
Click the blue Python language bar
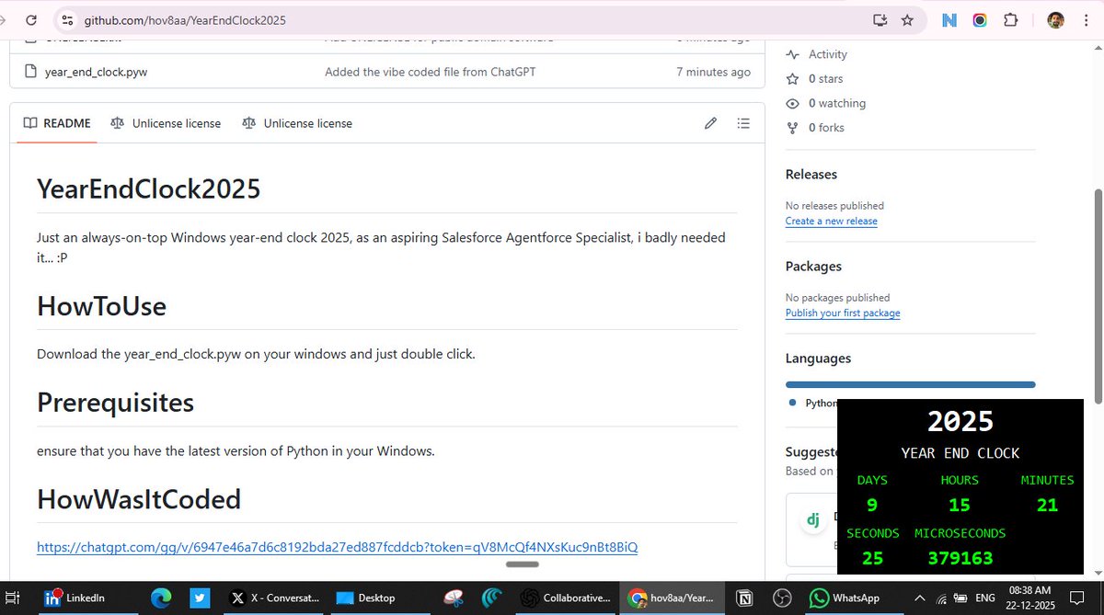911,384
